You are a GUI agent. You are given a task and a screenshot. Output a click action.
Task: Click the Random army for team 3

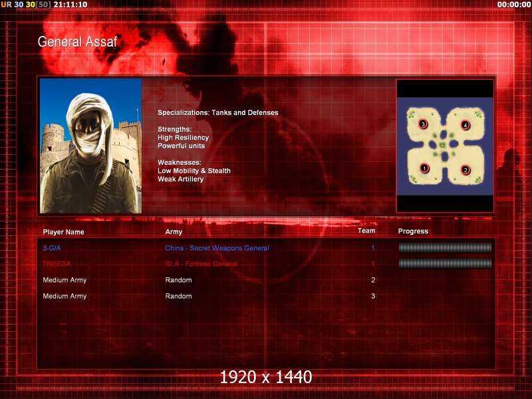178,296
